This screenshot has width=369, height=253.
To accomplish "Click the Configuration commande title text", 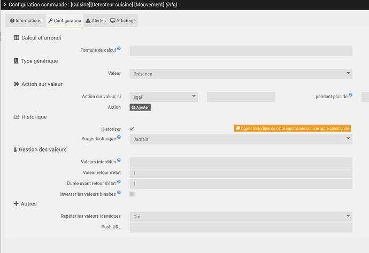I will [93, 4].
